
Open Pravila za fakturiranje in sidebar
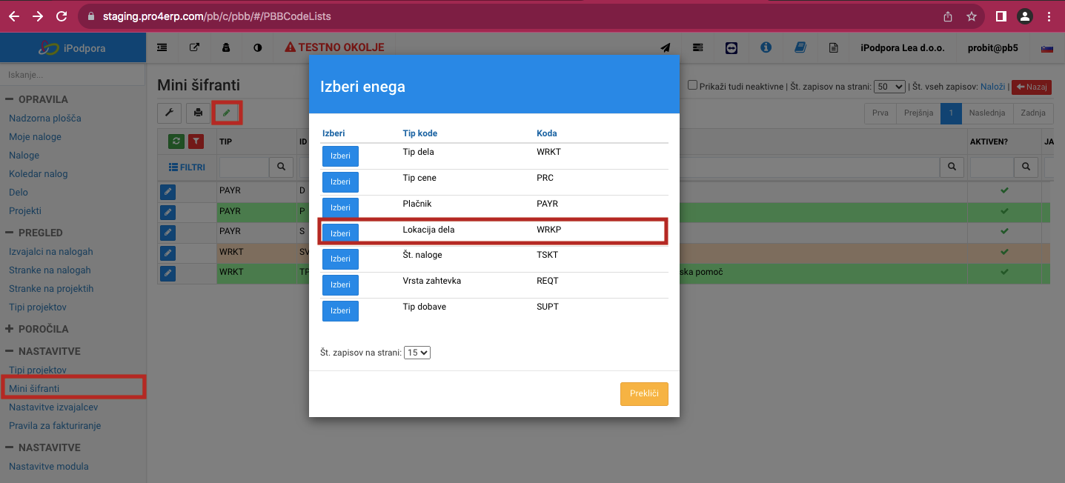[55, 426]
